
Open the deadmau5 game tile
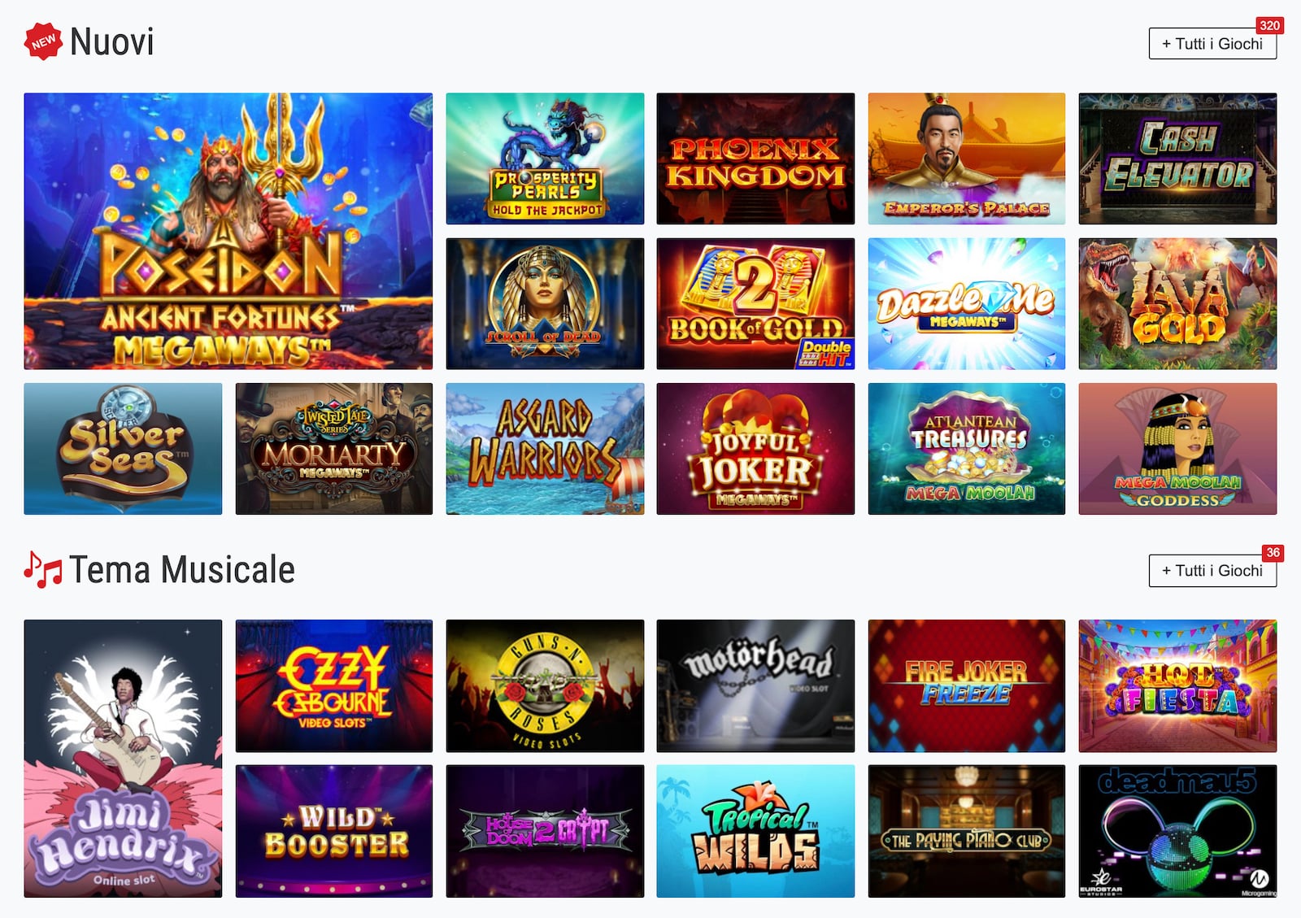pyautogui.click(x=1177, y=831)
